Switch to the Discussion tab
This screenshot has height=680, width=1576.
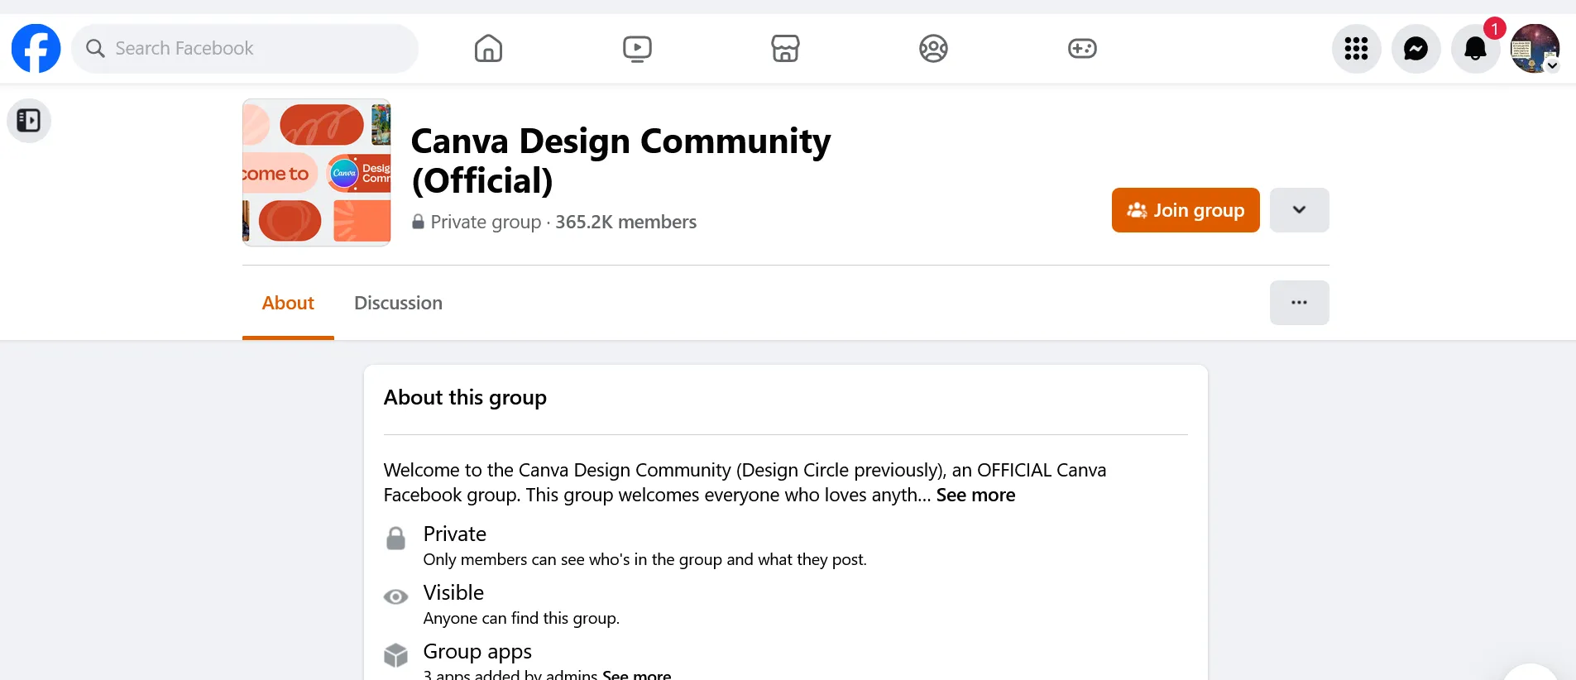point(398,303)
